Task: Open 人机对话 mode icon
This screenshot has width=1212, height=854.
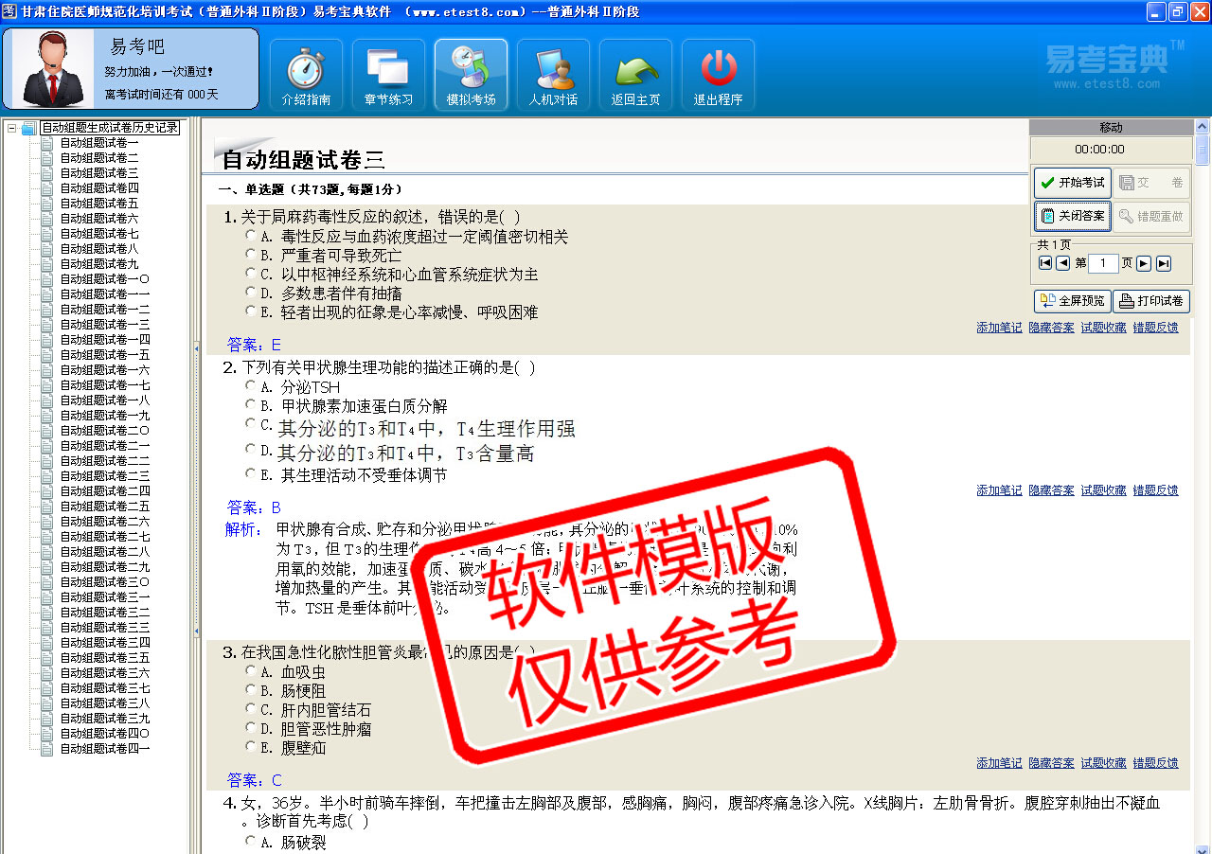Action: tap(553, 76)
